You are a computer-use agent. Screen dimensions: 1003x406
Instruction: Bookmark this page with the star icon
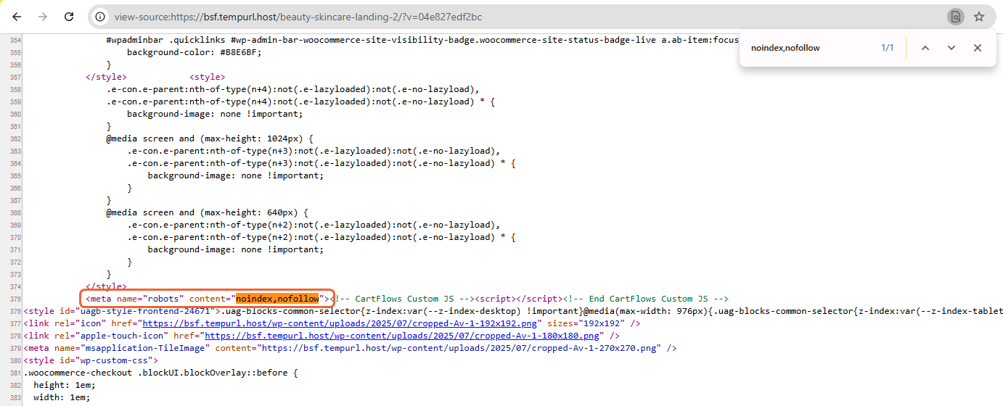coord(979,17)
